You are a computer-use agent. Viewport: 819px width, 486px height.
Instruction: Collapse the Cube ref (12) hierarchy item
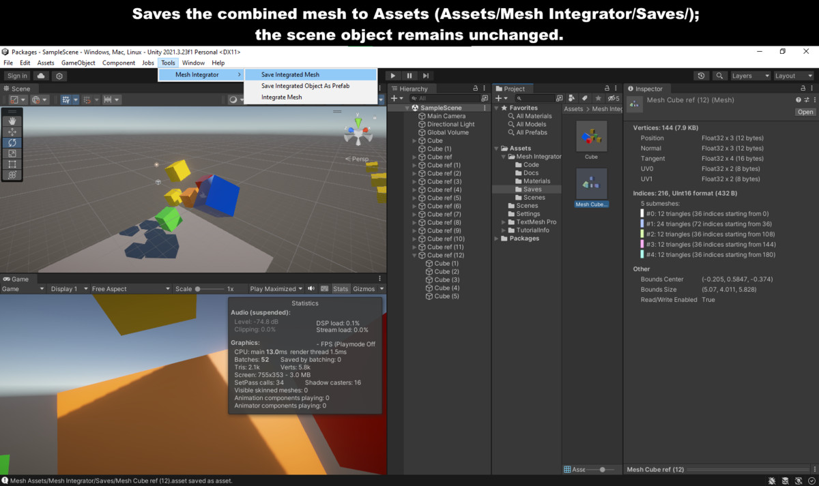[x=415, y=255]
